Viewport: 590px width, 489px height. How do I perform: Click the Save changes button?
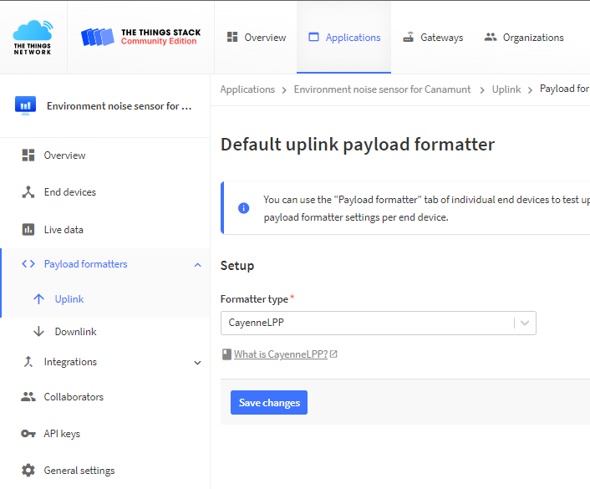tap(269, 402)
